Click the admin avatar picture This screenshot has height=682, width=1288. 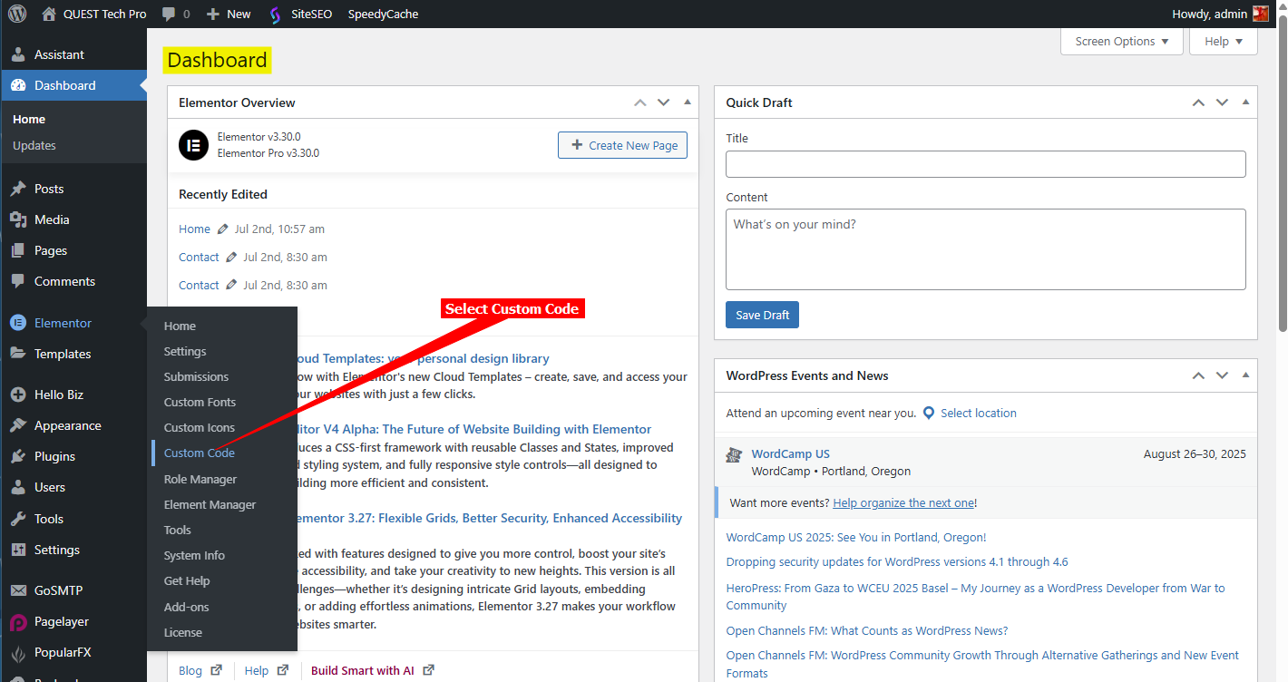pos(1261,14)
